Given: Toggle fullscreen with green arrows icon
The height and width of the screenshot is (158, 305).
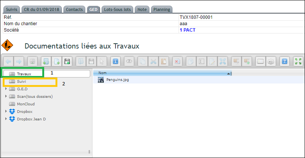Looking at the screenshot, I should coord(298,62).
